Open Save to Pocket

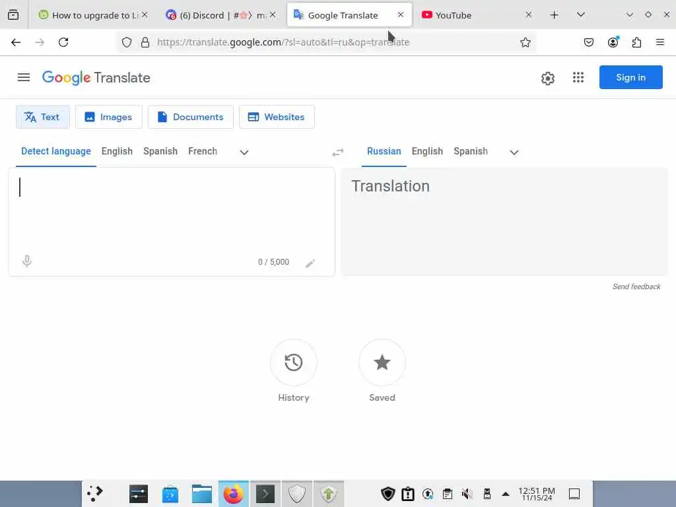(x=589, y=42)
